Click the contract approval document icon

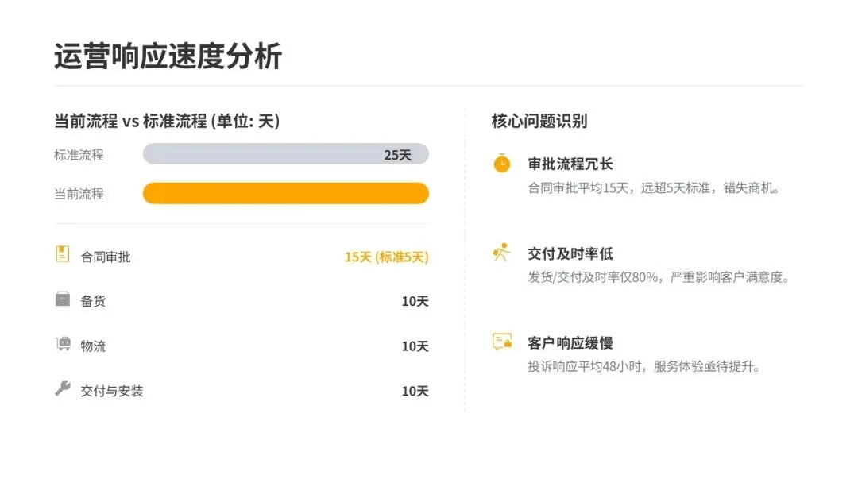(63, 254)
